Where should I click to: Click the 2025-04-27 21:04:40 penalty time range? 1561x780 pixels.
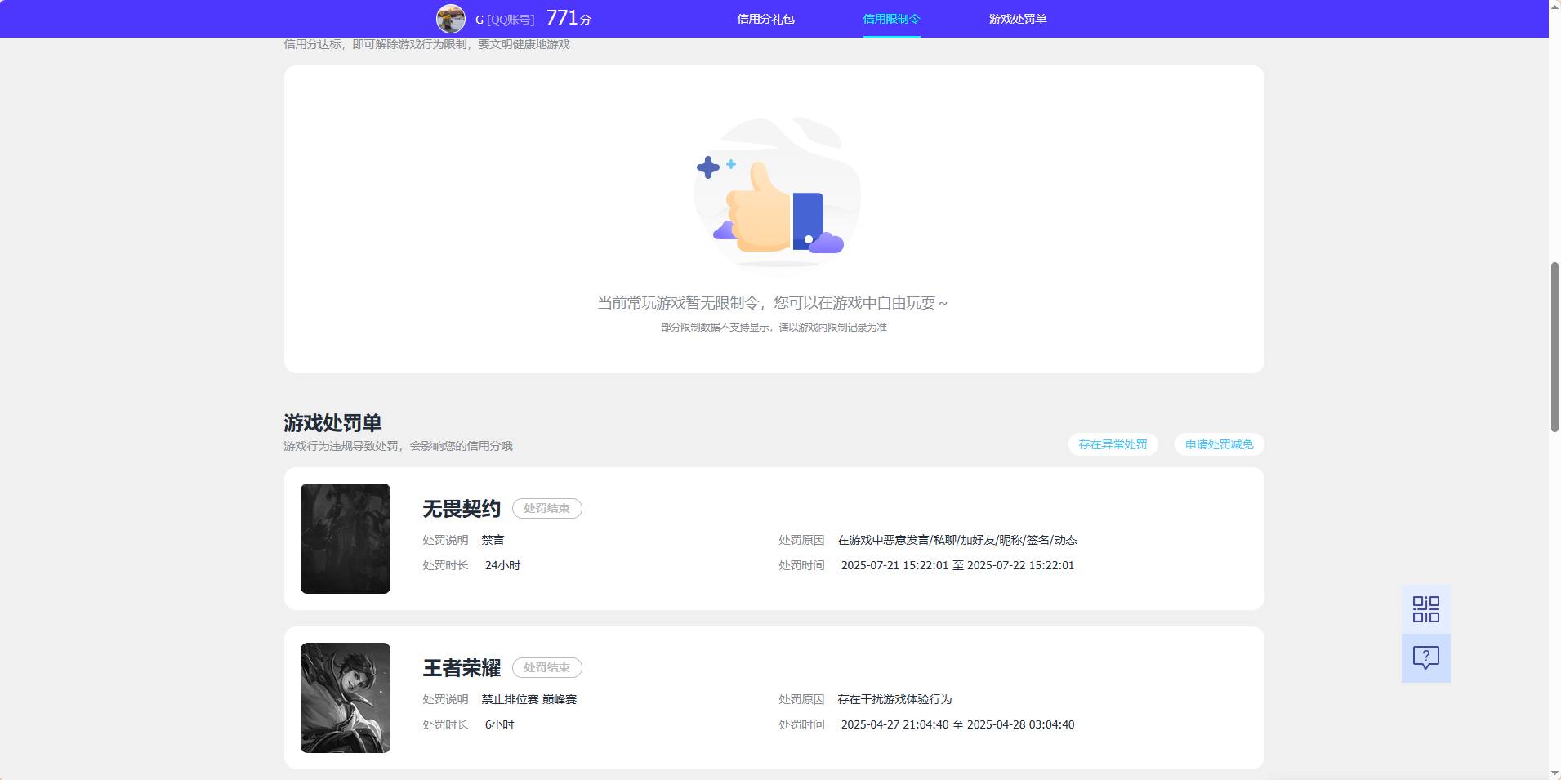tap(957, 724)
